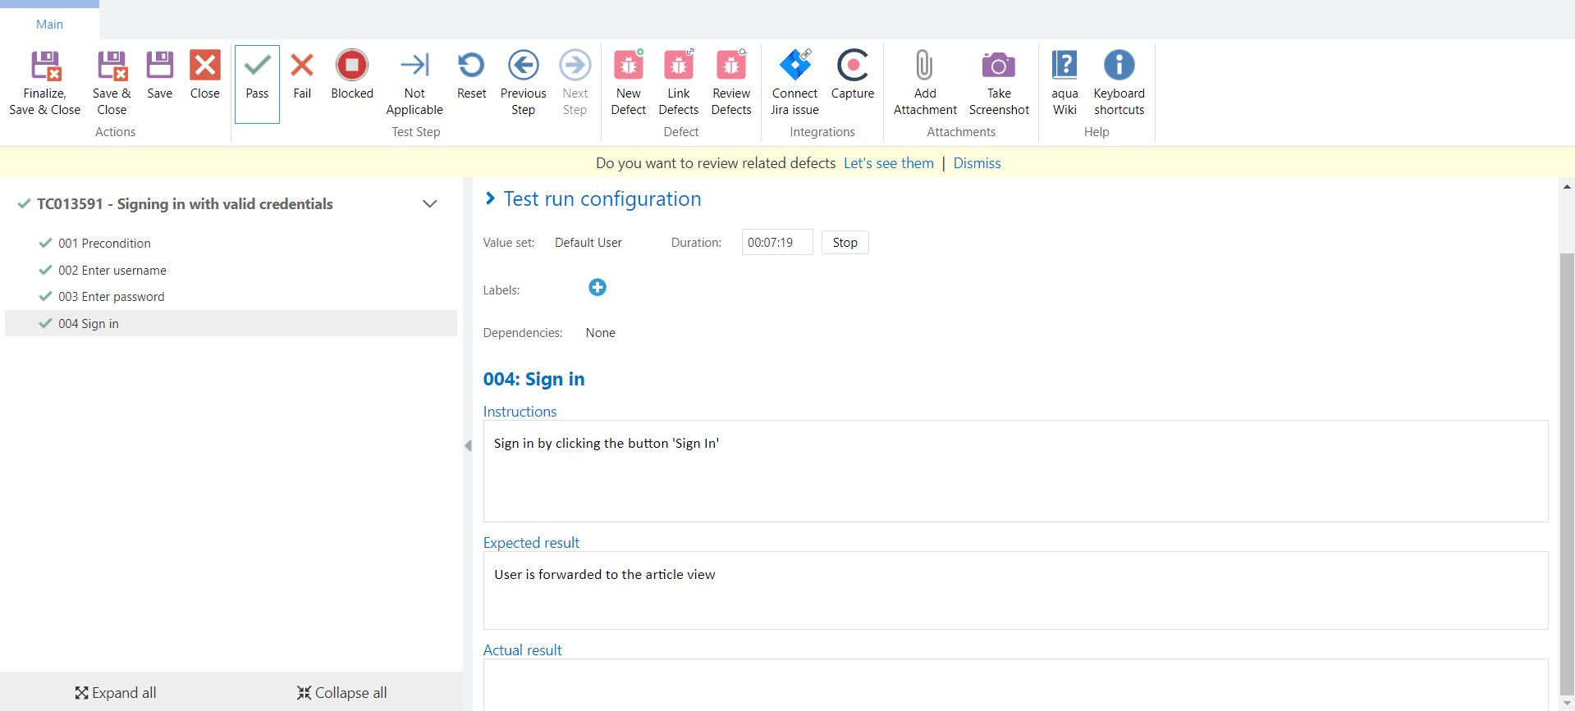The height and width of the screenshot is (711, 1575).
Task: Follow the "Let's see them" link
Action: pyautogui.click(x=888, y=163)
